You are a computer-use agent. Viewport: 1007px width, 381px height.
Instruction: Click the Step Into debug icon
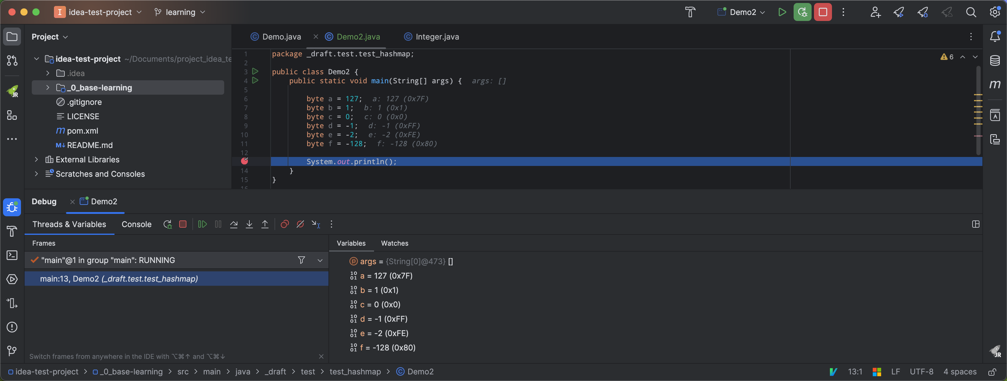click(x=249, y=224)
